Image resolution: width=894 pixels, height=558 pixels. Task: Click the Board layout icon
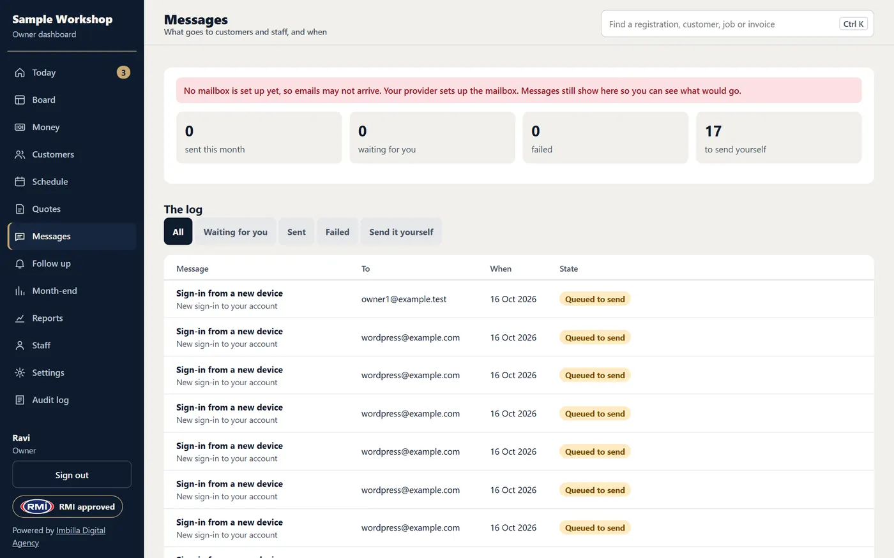(20, 100)
